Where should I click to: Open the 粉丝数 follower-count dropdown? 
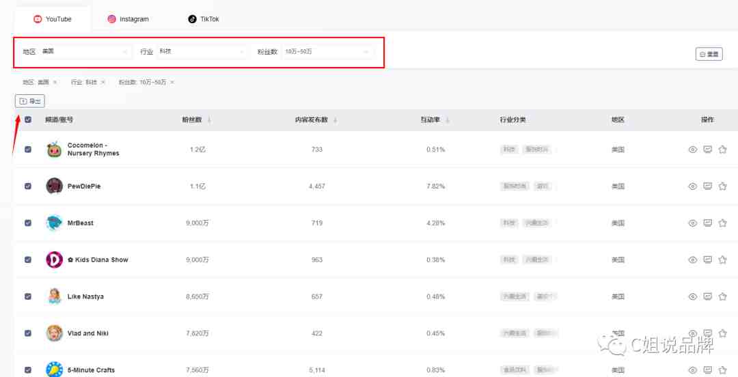[327, 51]
